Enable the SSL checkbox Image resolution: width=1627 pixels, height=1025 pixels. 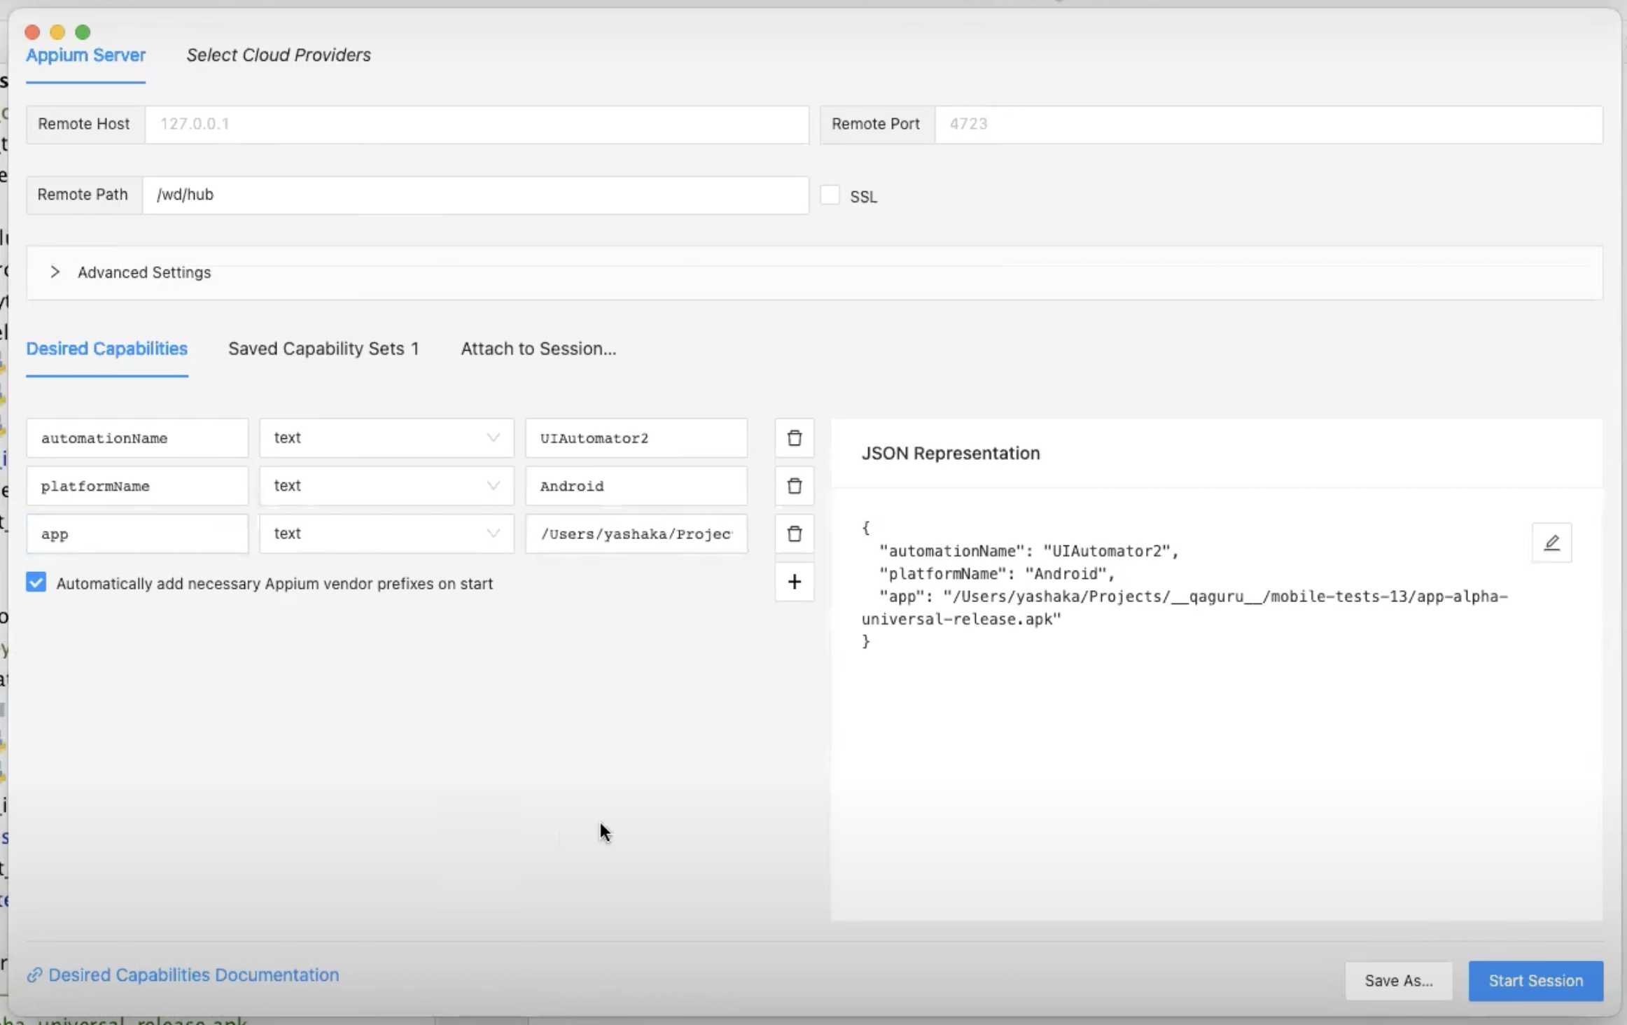pos(830,195)
